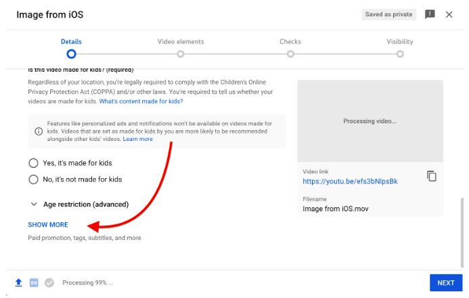Image resolution: width=469 pixels, height=298 pixels.
Task: Click the 'Image from iOS.mov' filename
Action: [x=335, y=209]
